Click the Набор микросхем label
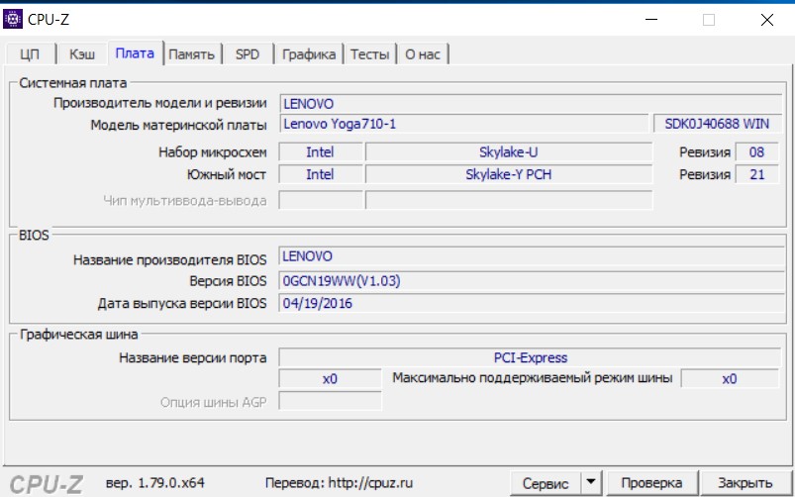 (x=213, y=152)
